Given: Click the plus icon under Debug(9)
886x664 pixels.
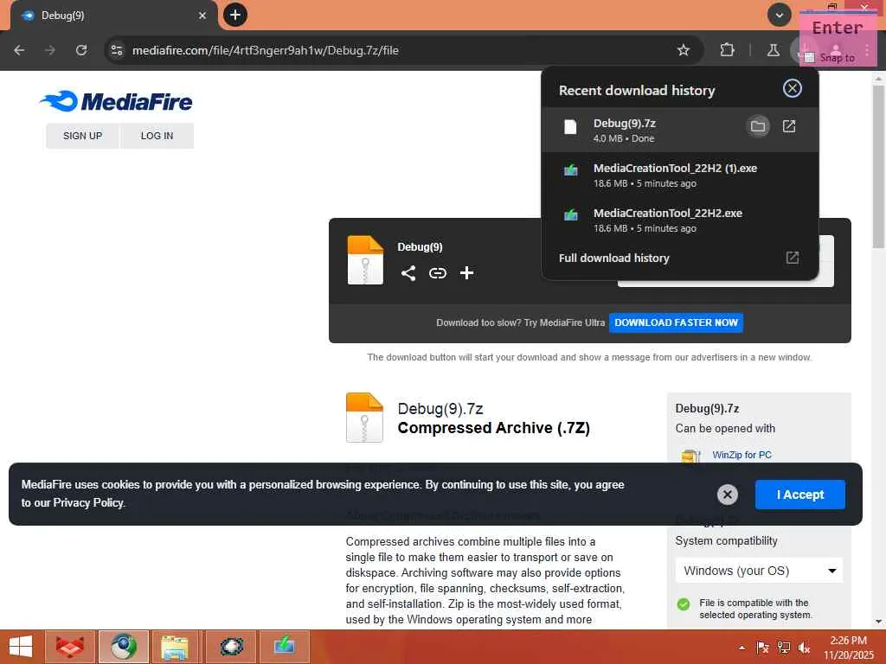Looking at the screenshot, I should [466, 273].
